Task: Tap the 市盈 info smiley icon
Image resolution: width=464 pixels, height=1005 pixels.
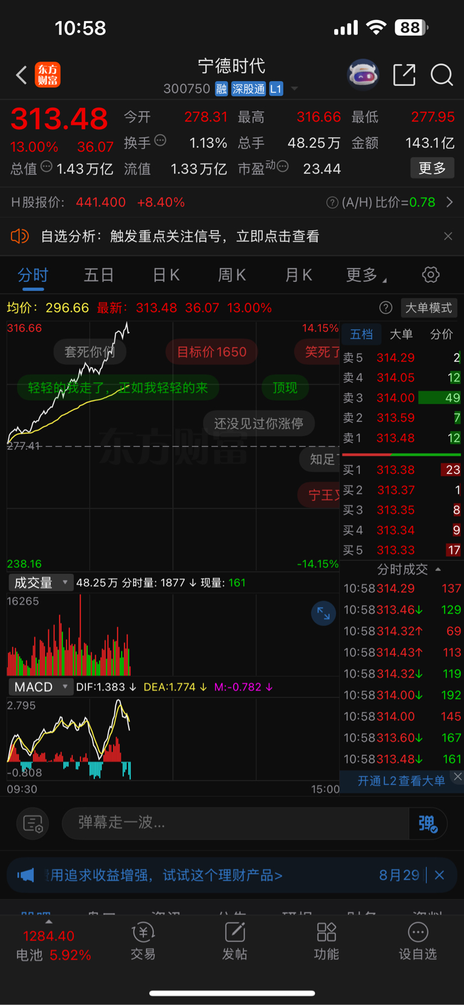Action: click(x=282, y=166)
